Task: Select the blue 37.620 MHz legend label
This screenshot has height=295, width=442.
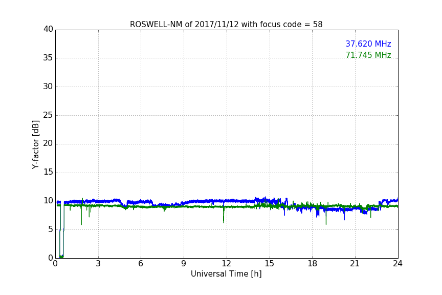Action: tap(368, 44)
